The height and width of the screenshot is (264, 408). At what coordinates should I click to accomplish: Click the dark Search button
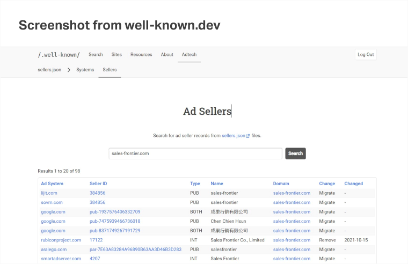[295, 153]
